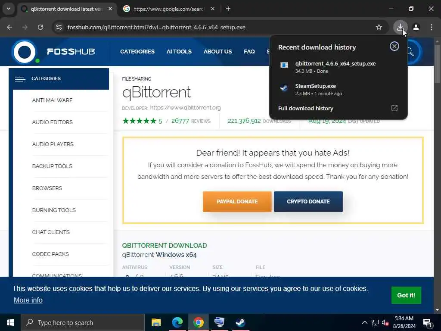Select AUDIO PLAYERS category
The image size is (441, 331).
point(53,144)
